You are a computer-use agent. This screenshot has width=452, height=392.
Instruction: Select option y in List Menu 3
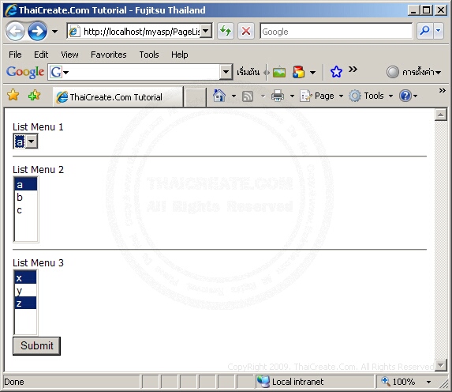[25, 290]
